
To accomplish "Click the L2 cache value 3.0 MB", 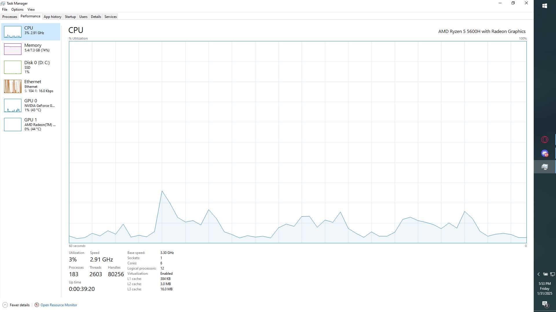I will [166, 284].
